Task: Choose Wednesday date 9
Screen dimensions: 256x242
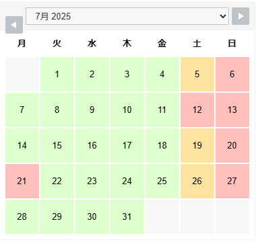Action: point(92,110)
